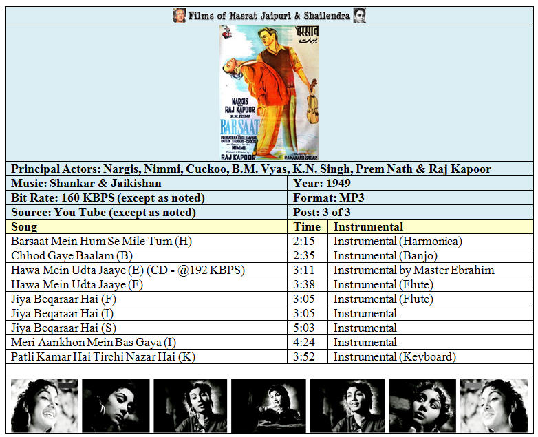
Task: Click the 'Time' column header
Action: click(307, 227)
